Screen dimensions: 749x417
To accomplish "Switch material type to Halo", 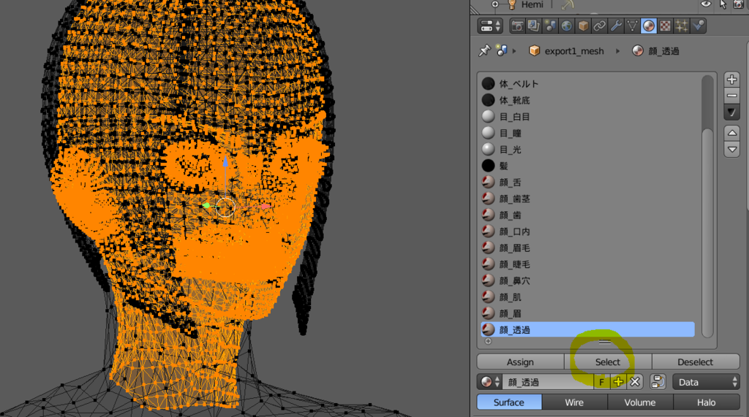I will (x=707, y=402).
